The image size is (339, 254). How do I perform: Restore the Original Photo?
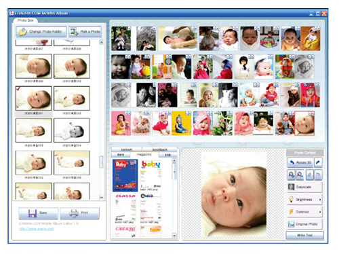(x=304, y=224)
